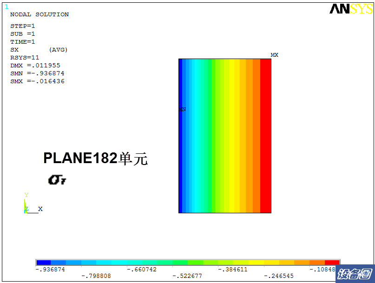Click the ANSYS logo in the corner

[x=350, y=9]
